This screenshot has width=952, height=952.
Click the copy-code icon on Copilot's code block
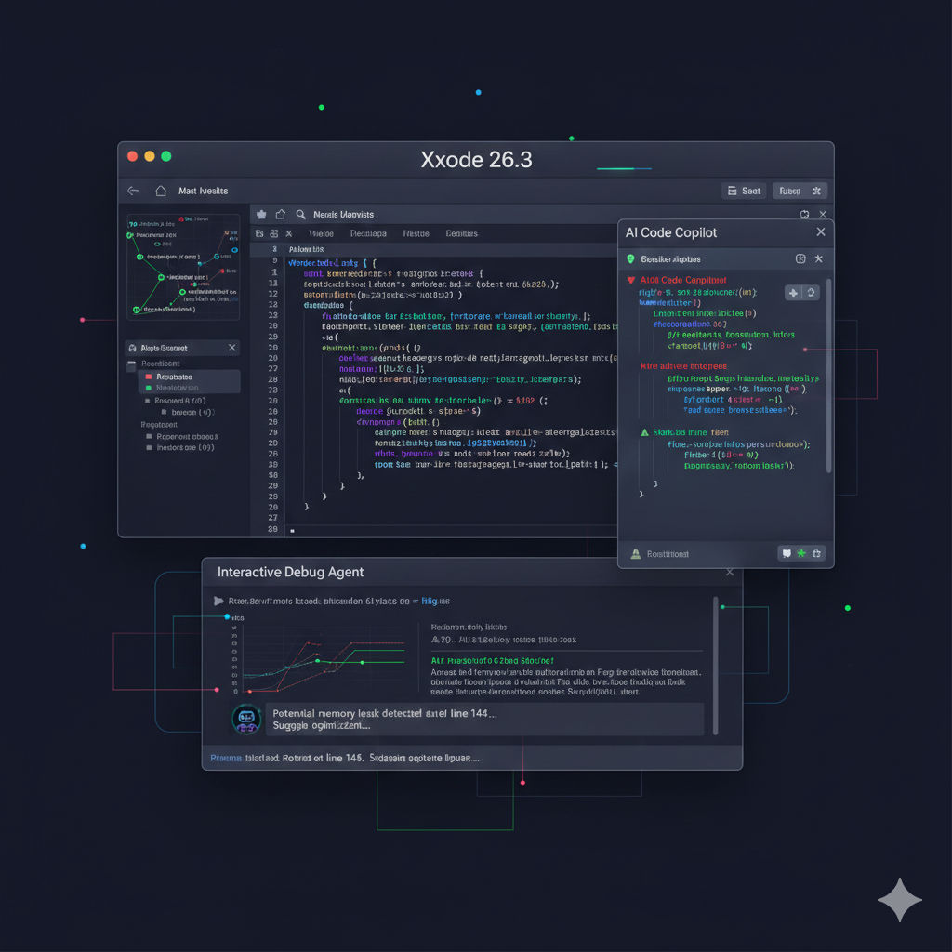tap(793, 293)
